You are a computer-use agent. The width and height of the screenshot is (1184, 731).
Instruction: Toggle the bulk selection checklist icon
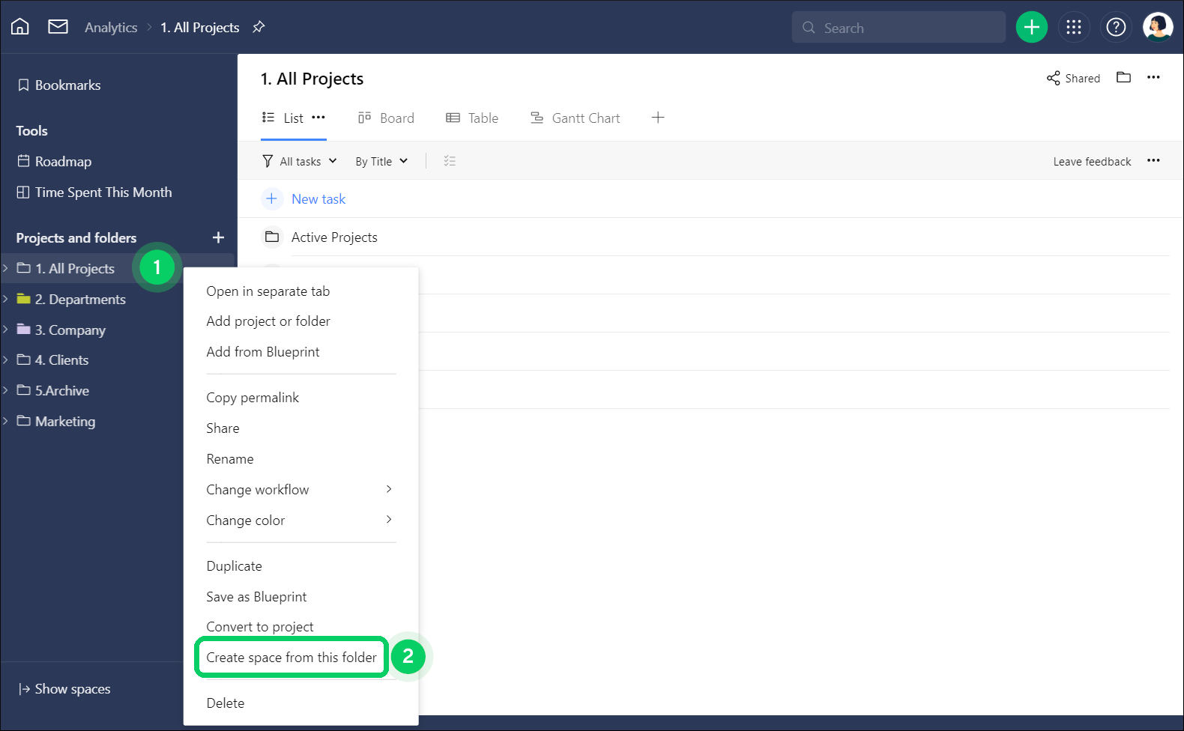tap(450, 161)
